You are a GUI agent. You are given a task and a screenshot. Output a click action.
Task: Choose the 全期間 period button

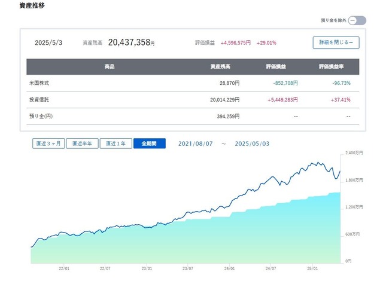(x=150, y=143)
